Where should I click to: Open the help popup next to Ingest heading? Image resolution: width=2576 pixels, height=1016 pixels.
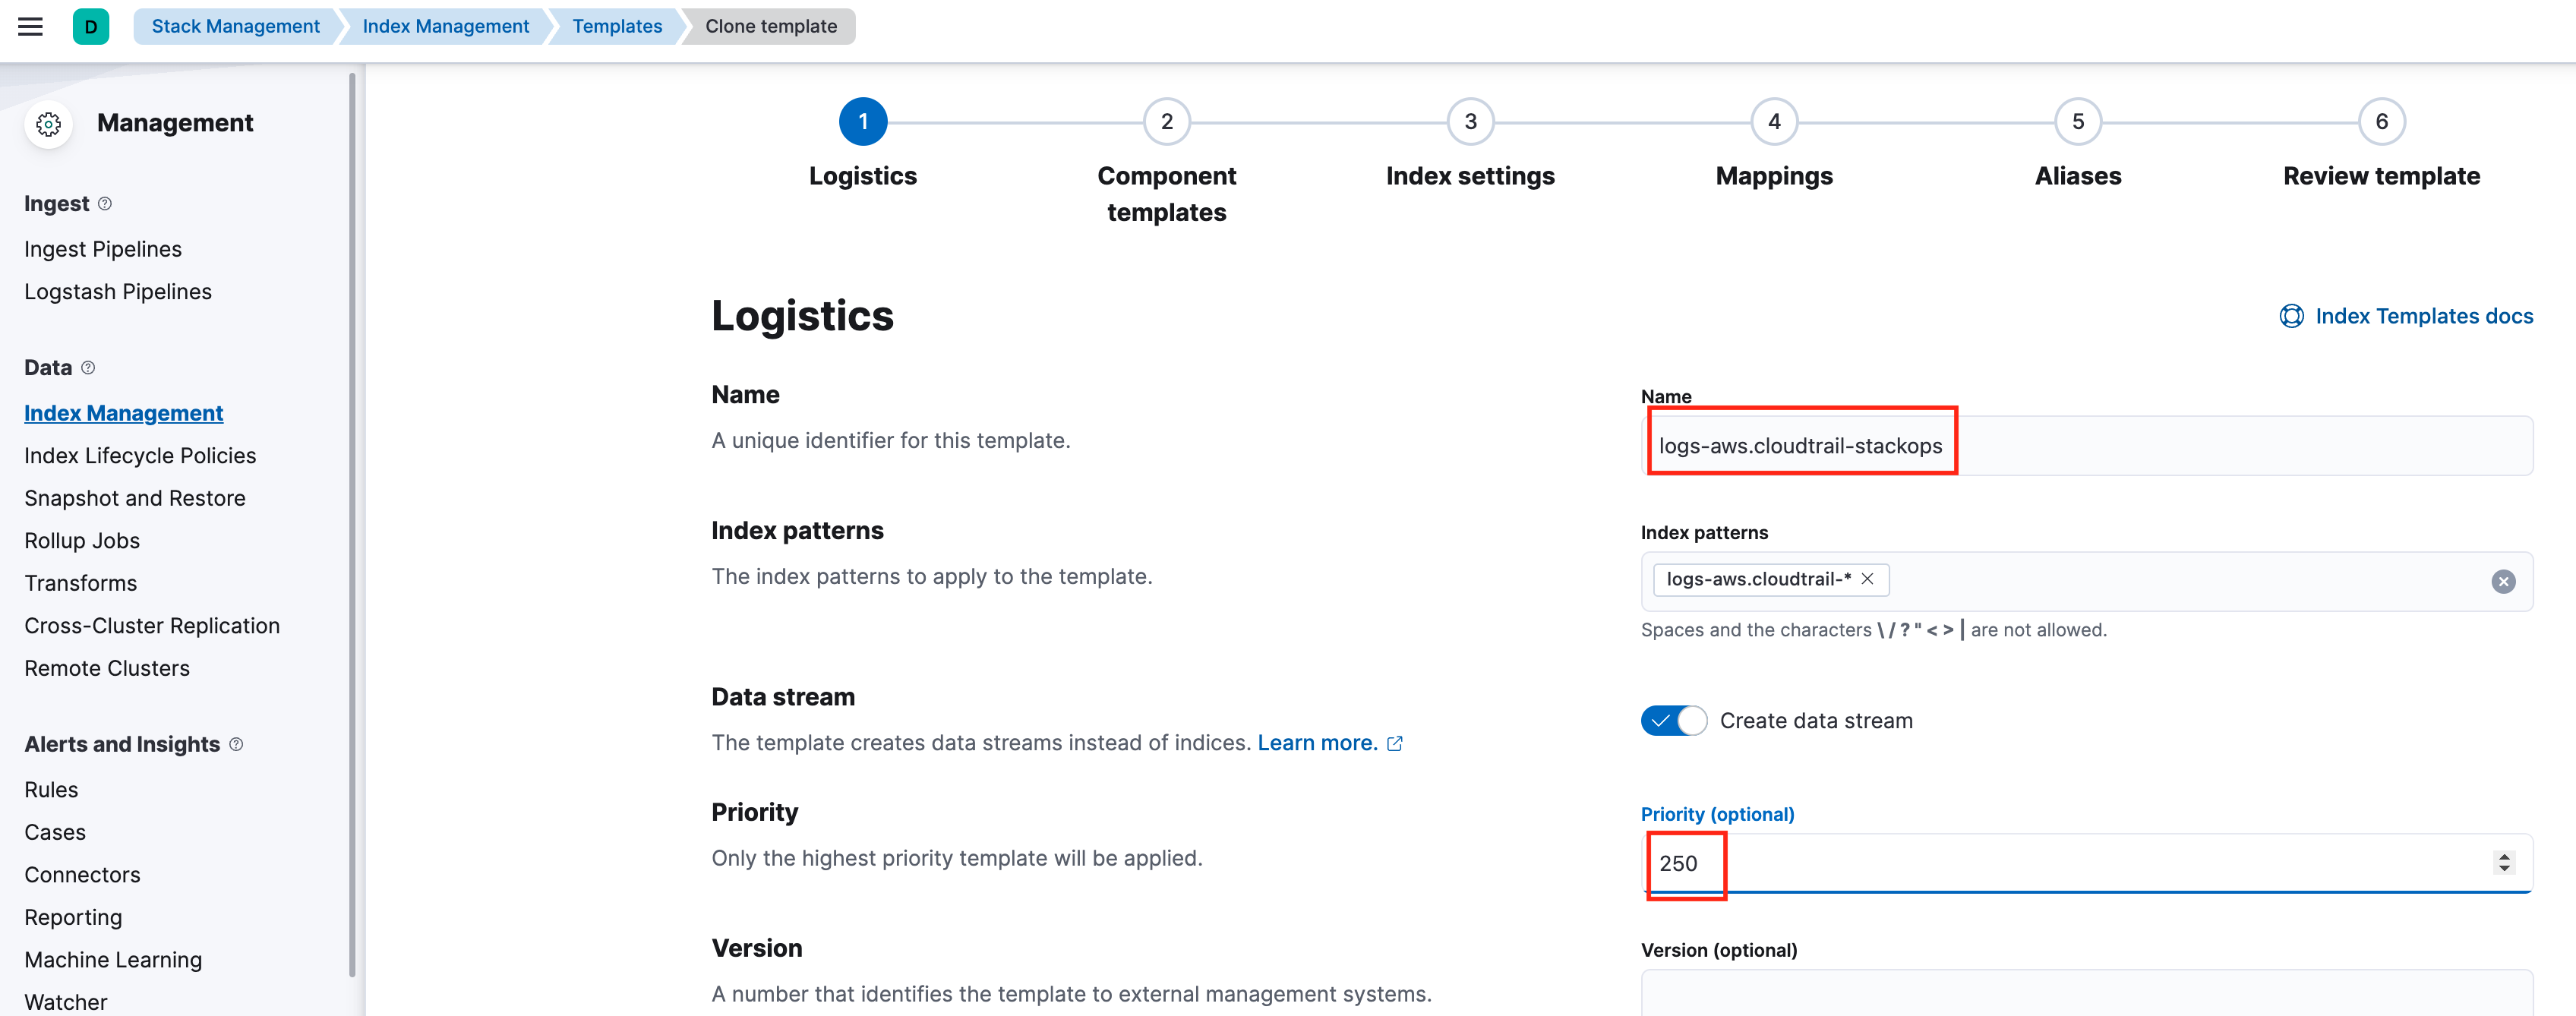[106, 203]
